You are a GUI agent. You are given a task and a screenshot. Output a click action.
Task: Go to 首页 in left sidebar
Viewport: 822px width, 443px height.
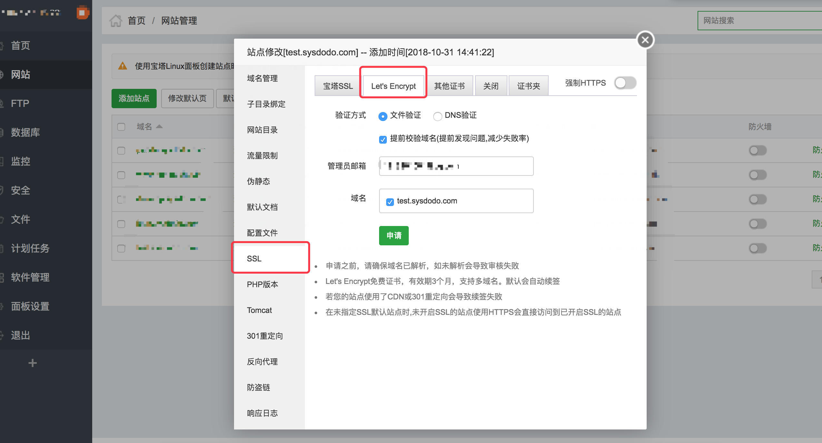point(46,45)
